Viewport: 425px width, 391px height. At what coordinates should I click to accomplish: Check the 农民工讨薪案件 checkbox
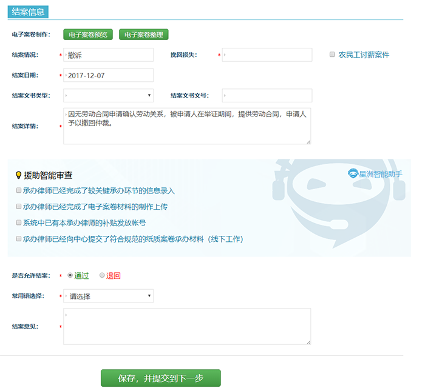coord(332,55)
